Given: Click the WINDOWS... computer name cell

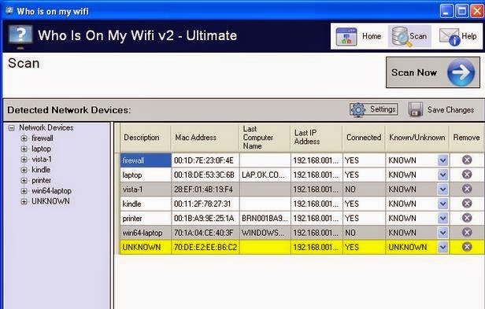Looking at the screenshot, I should click(265, 233).
